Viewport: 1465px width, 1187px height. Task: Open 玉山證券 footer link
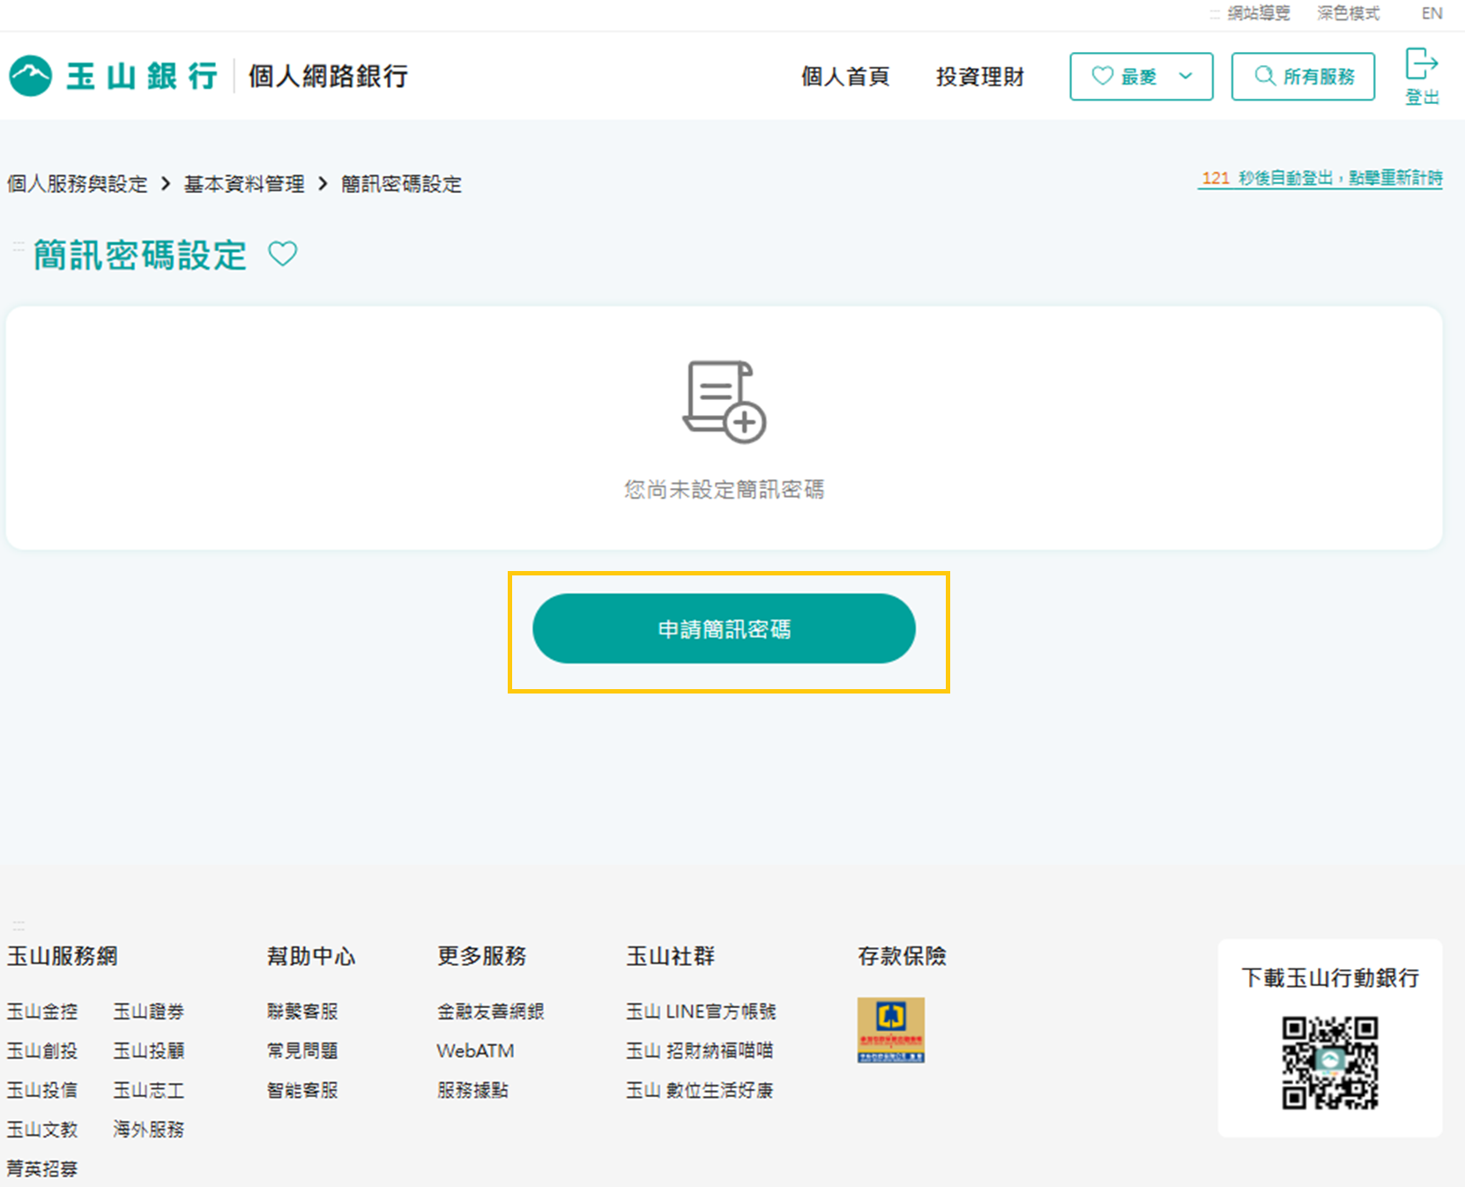148,1011
